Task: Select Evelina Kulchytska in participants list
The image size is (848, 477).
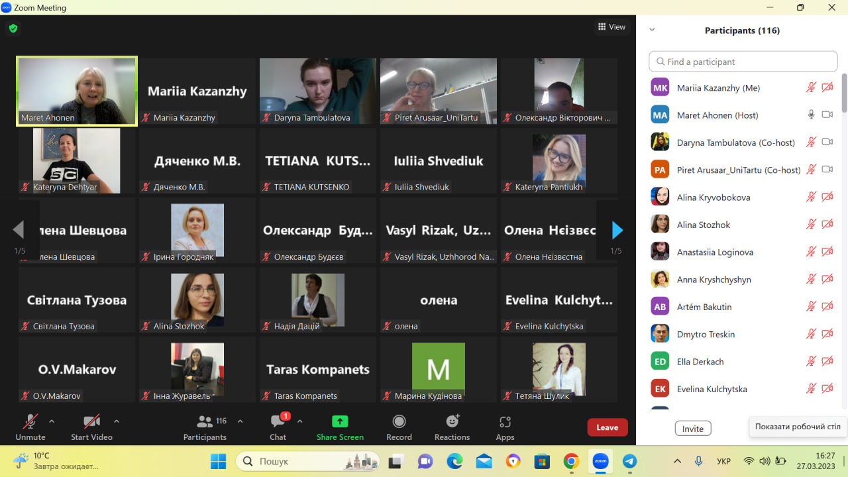Action: [743, 389]
